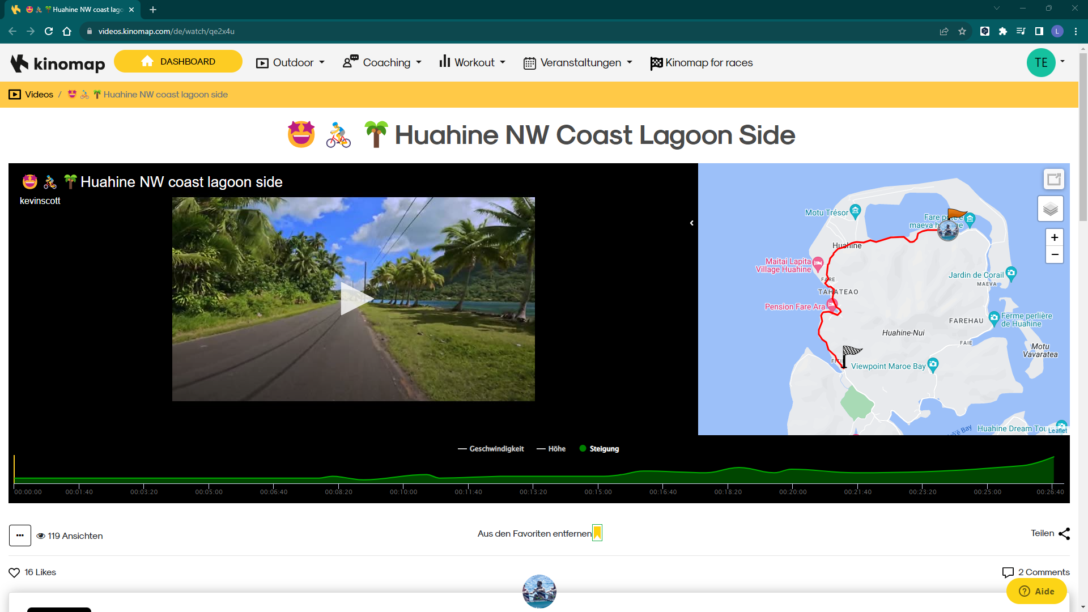Click the Motu Trésor map pin
Image resolution: width=1088 pixels, height=612 pixels.
856,211
